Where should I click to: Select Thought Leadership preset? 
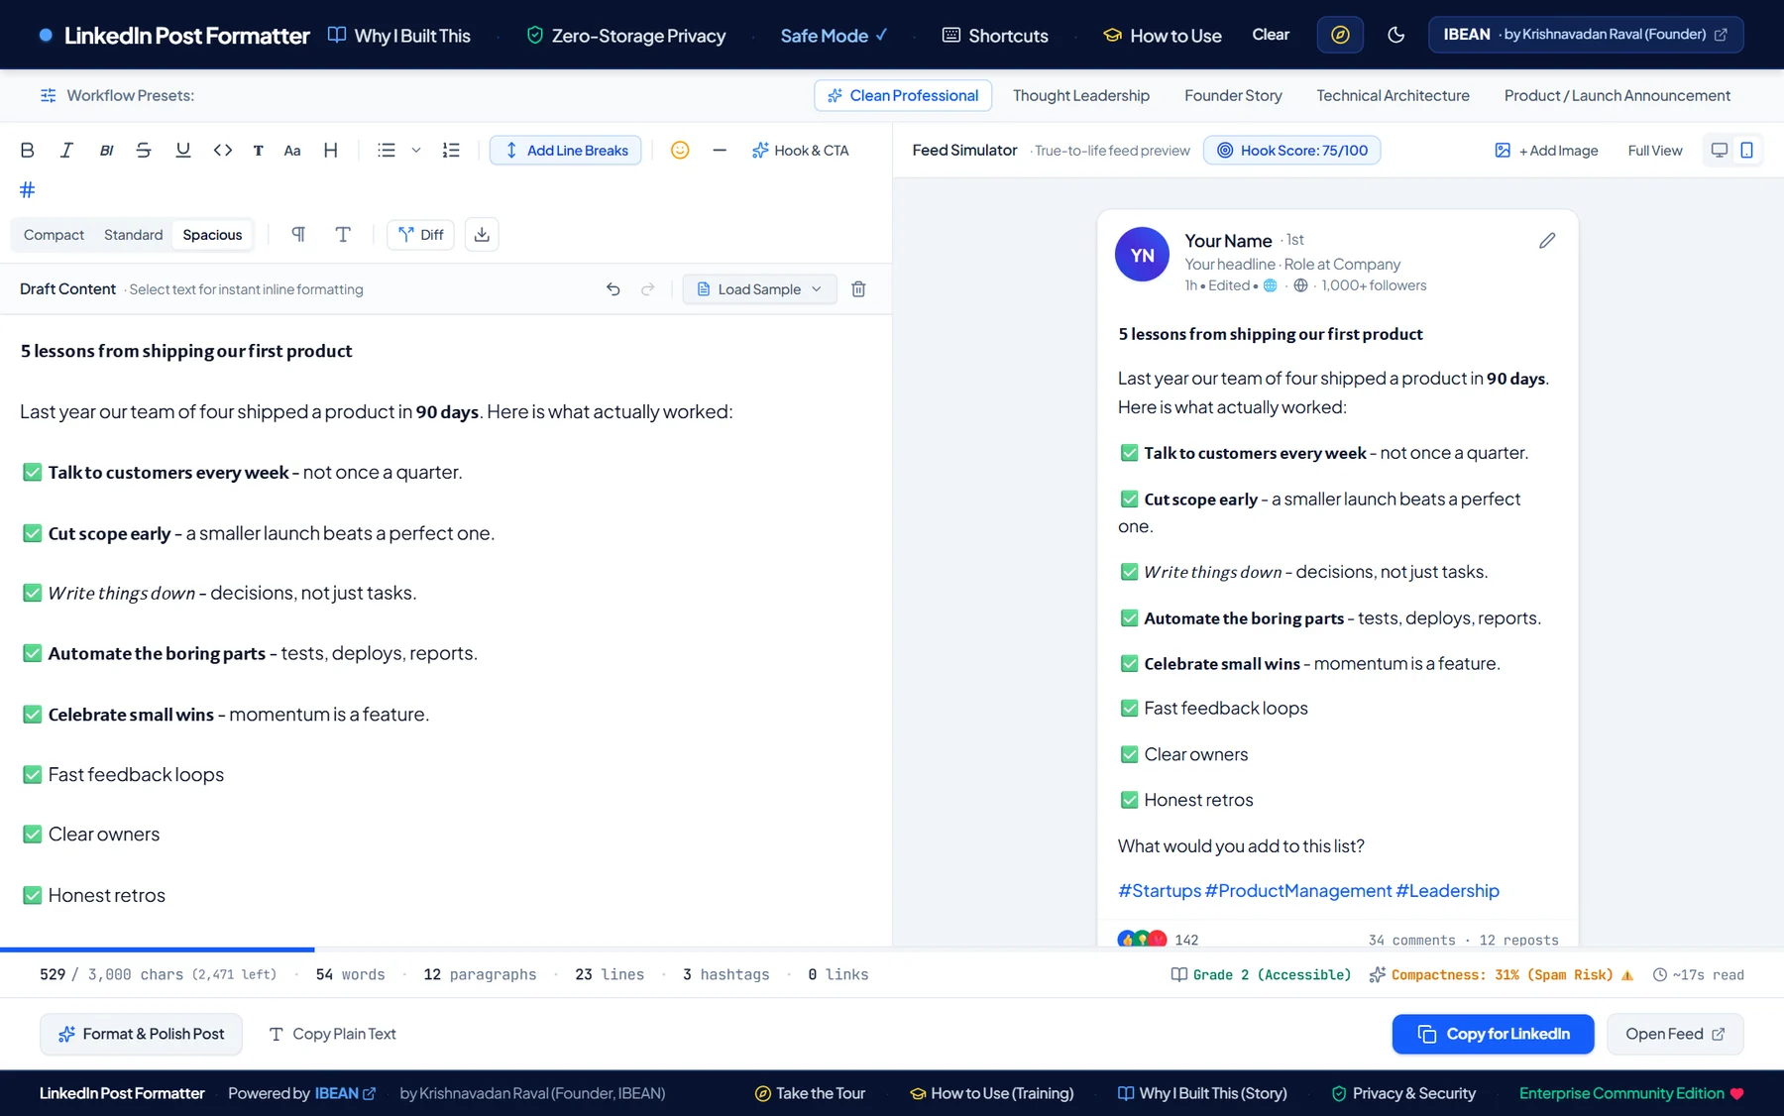point(1081,96)
